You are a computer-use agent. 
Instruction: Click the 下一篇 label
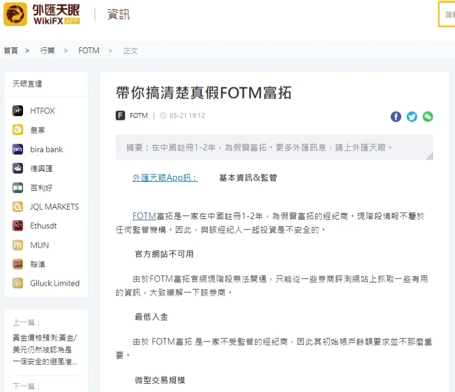click(26, 386)
